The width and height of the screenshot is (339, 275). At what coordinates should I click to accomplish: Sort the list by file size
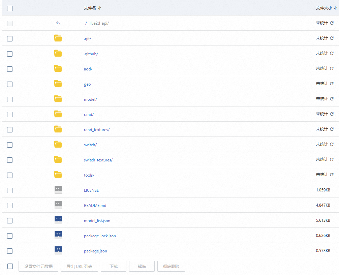point(335,8)
